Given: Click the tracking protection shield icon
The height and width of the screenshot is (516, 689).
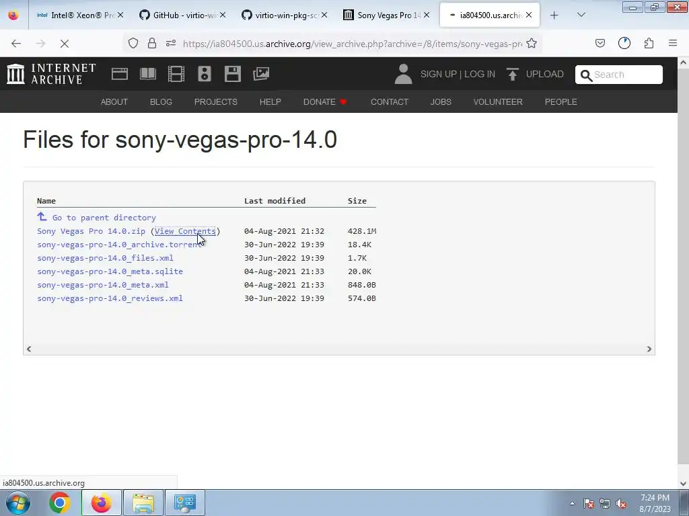Looking at the screenshot, I should (133, 43).
